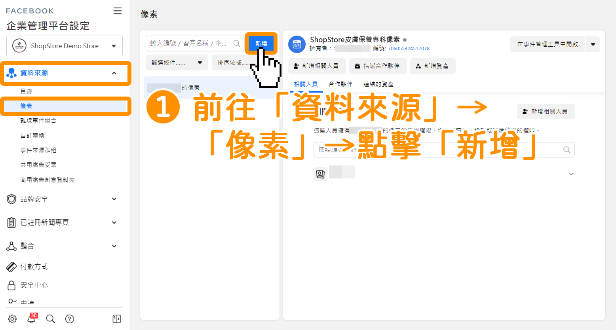Click pixel ID 706055324517078 link
Image resolution: width=616 pixels, height=330 pixels.
pos(409,49)
